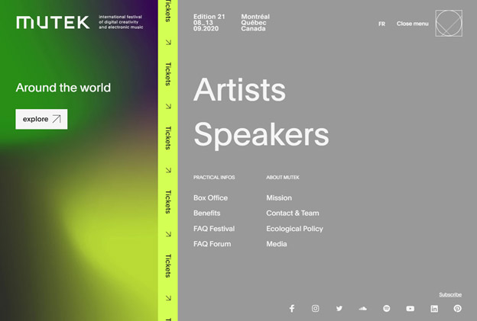Open the Mission page
Image resolution: width=477 pixels, height=321 pixels.
pyautogui.click(x=279, y=197)
